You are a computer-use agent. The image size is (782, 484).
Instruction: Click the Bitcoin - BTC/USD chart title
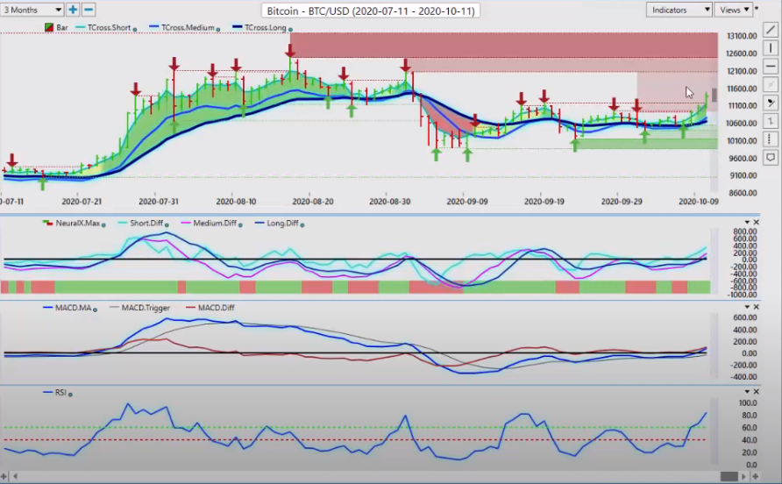pyautogui.click(x=371, y=11)
